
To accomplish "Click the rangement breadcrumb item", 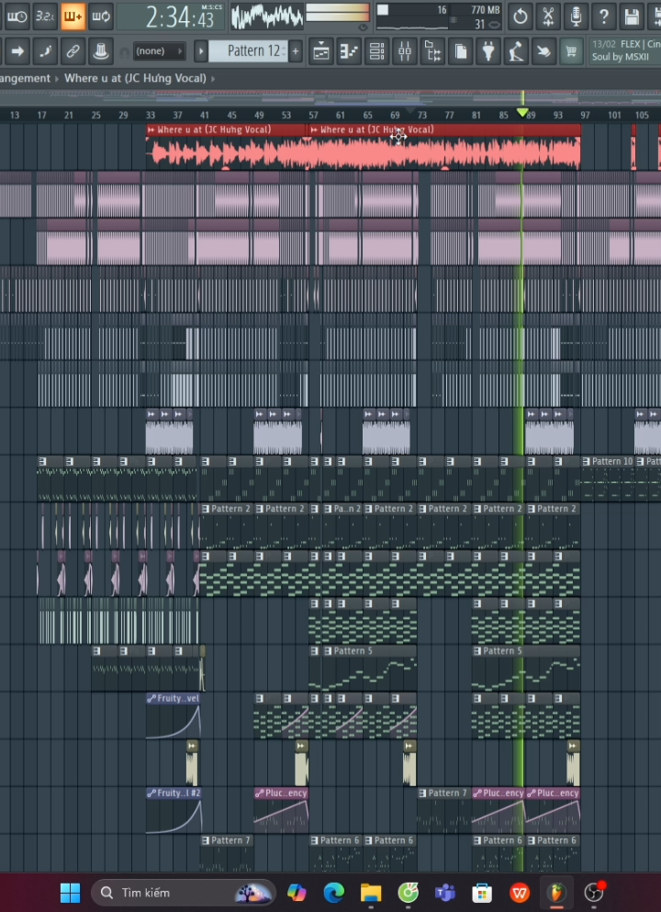I will click(x=25, y=78).
